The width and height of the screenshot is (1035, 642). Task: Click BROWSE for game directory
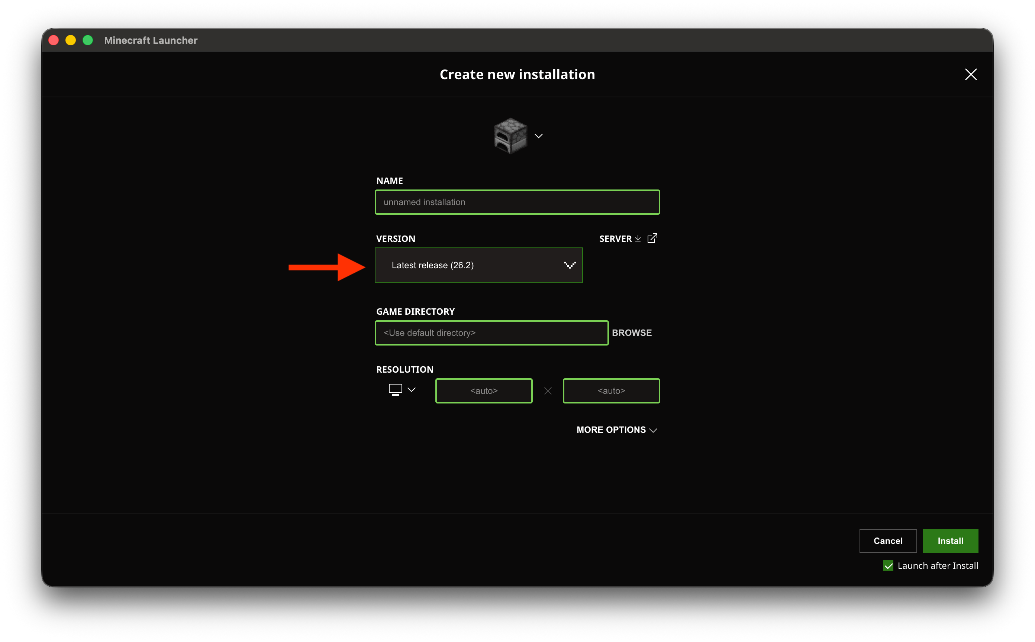point(632,333)
